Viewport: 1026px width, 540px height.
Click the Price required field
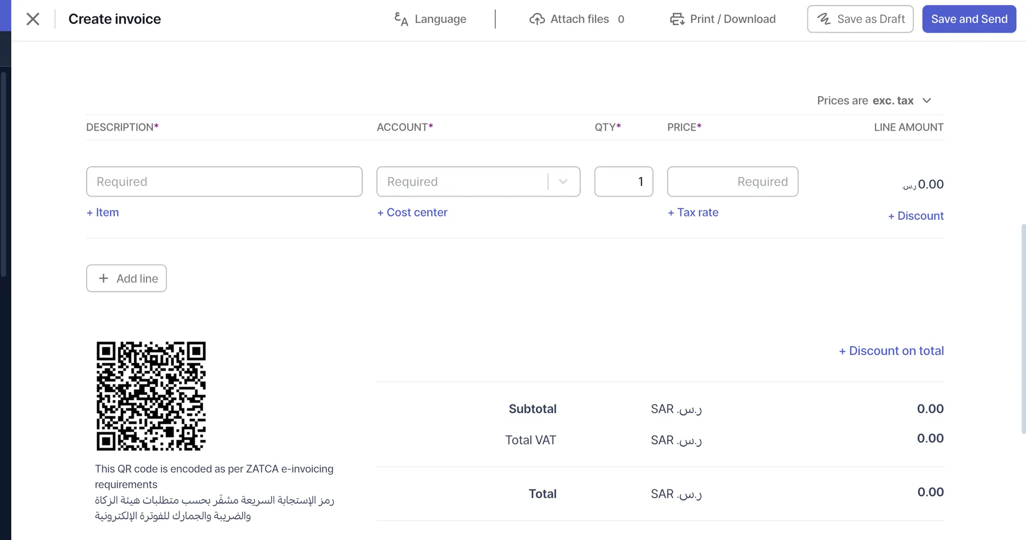[x=732, y=181]
